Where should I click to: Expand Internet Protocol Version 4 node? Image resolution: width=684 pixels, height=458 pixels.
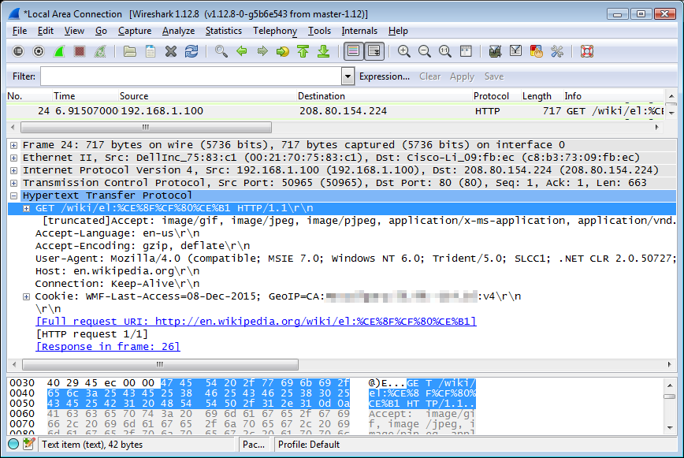pyautogui.click(x=14, y=170)
